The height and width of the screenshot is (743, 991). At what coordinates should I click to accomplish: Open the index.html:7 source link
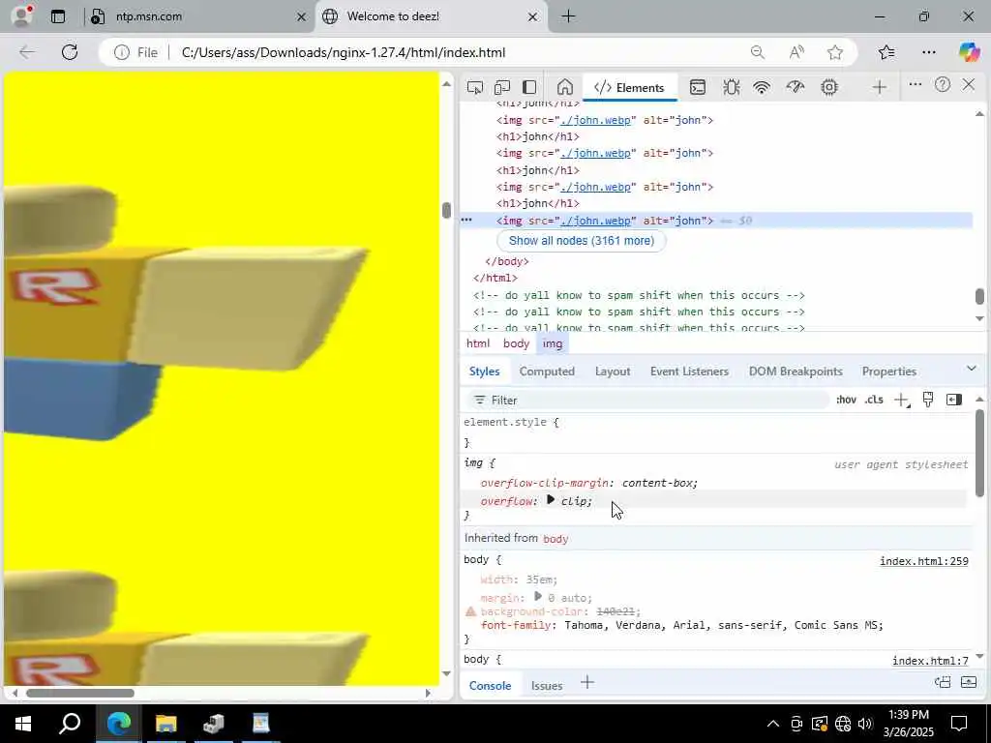point(930,661)
